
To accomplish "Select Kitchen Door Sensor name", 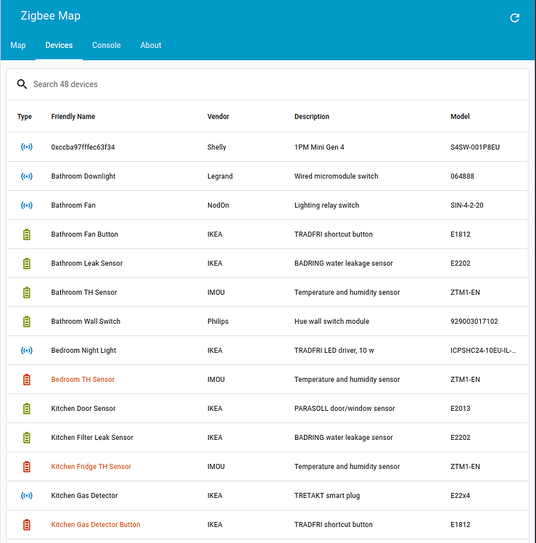I will pos(83,408).
